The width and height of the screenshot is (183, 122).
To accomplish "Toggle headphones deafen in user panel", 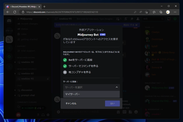I will click(43, 115).
